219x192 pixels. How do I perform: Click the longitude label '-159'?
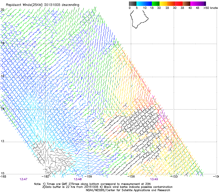click(x=88, y=177)
